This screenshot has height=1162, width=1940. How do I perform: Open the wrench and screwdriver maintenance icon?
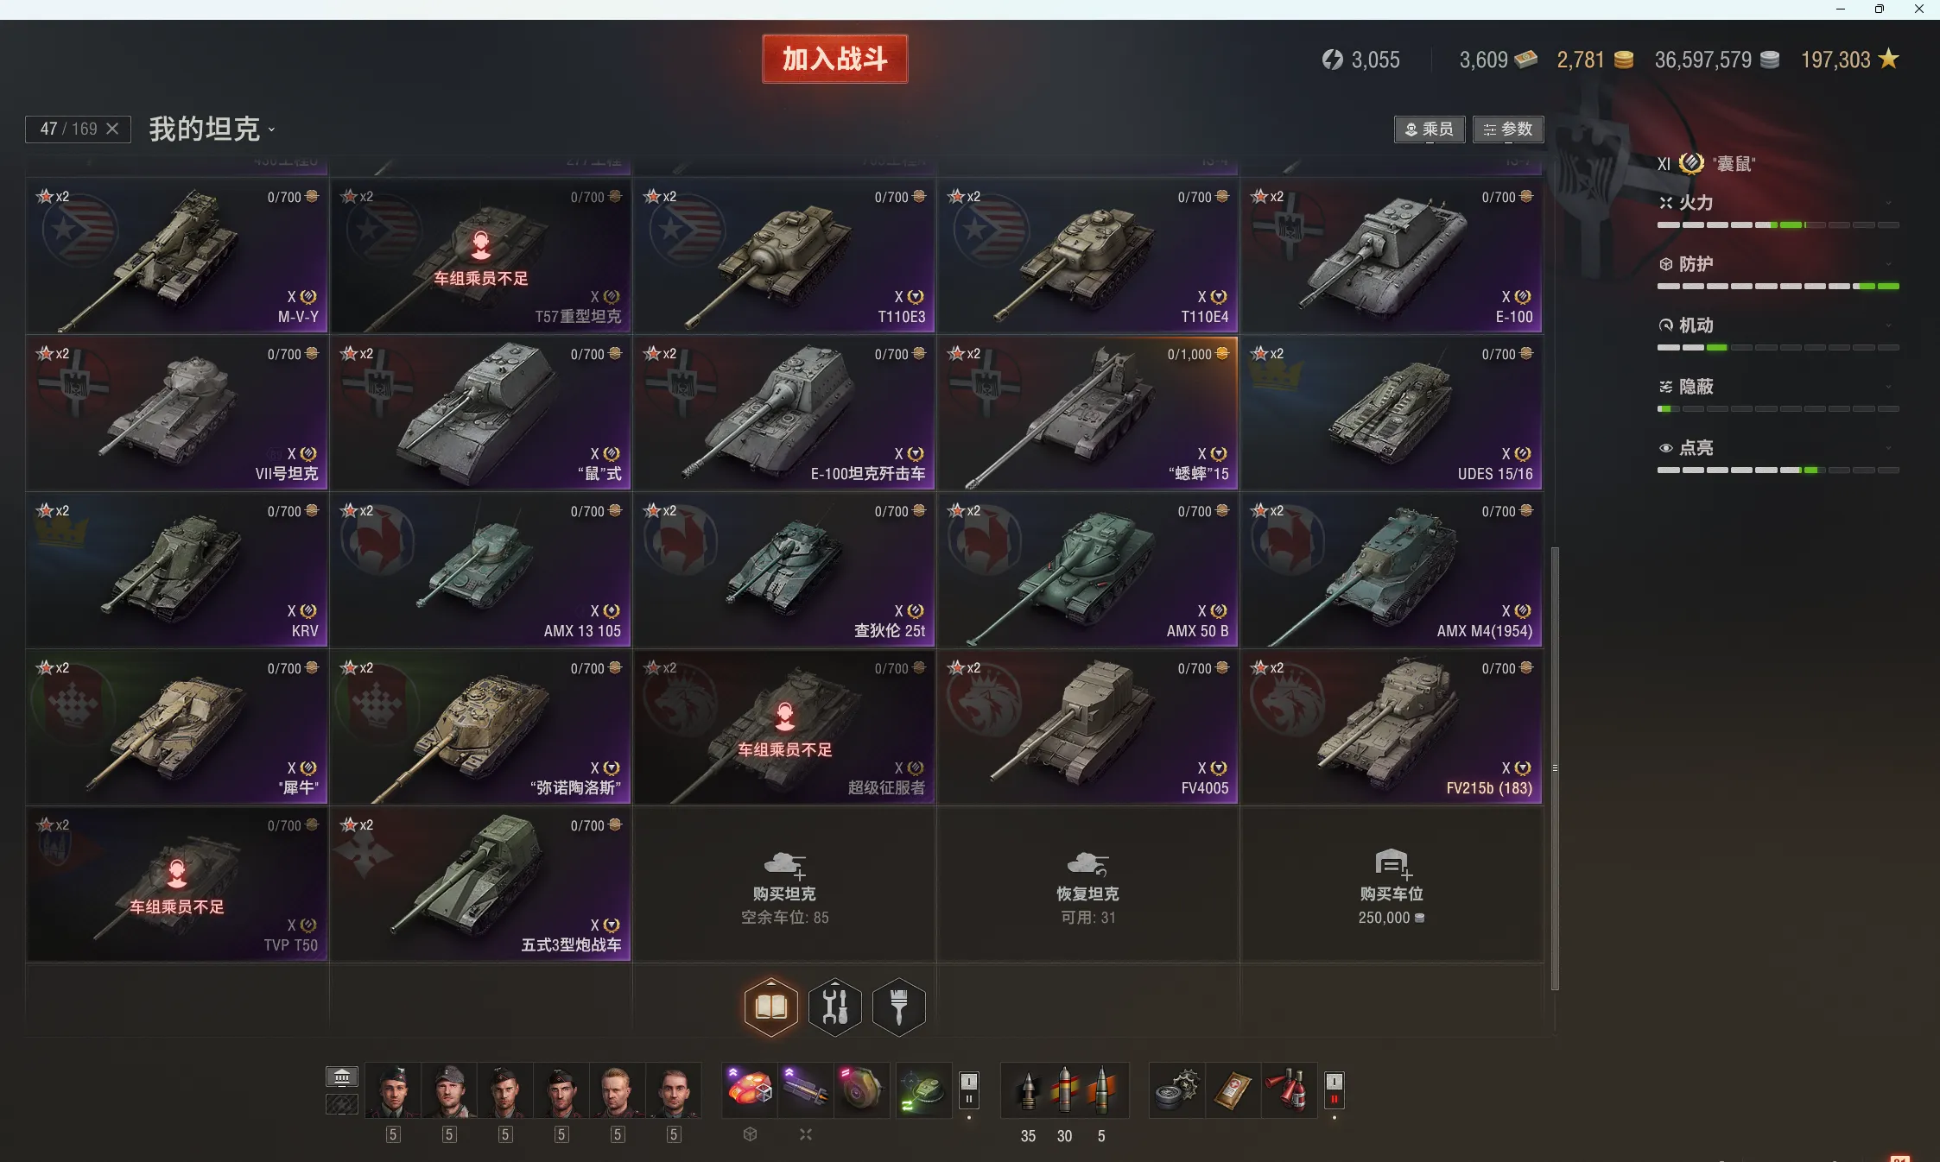(835, 1007)
